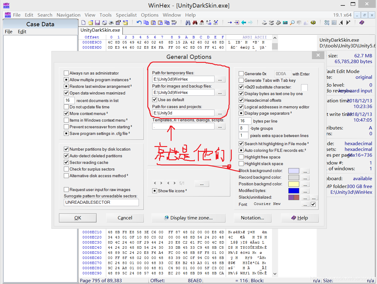377x284 pixels.
Task: Toggle Show file icons checkbox
Action: tap(155, 191)
